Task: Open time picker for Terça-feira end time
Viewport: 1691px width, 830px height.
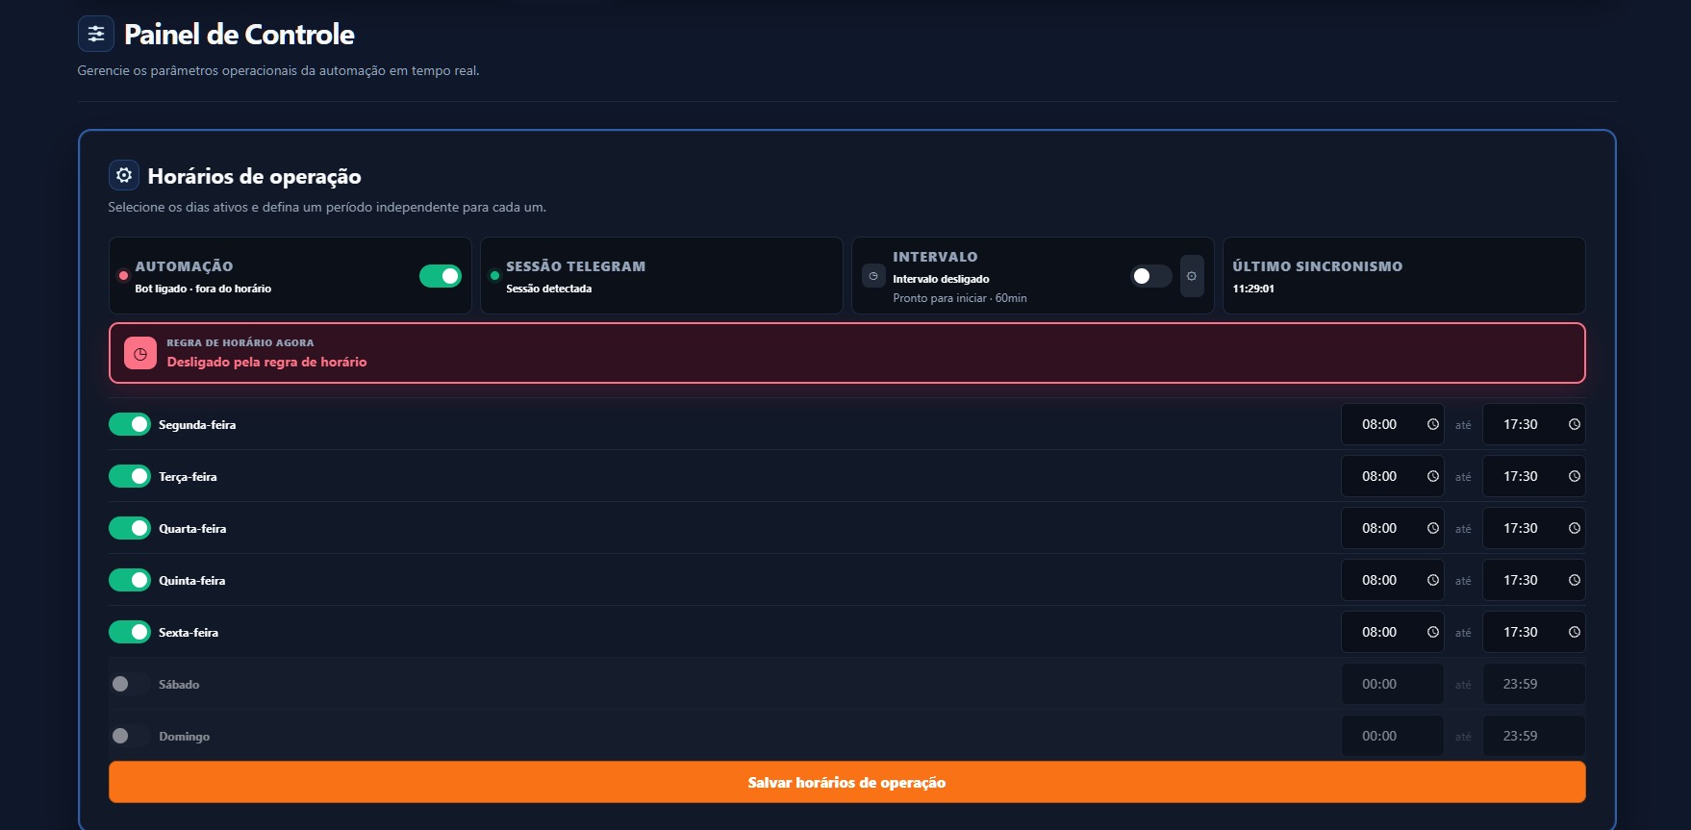Action: tap(1574, 476)
